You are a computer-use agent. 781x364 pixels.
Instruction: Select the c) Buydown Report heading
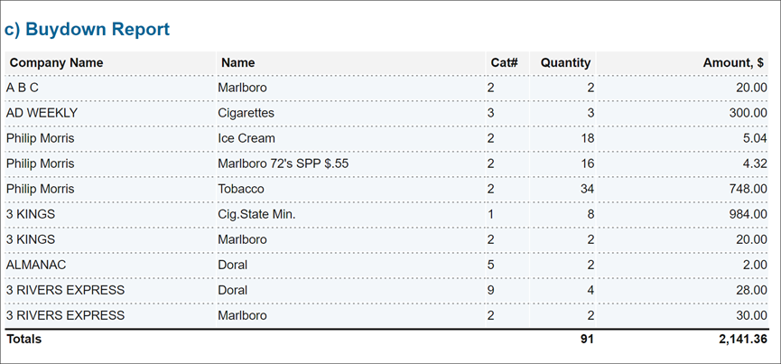pos(88,30)
